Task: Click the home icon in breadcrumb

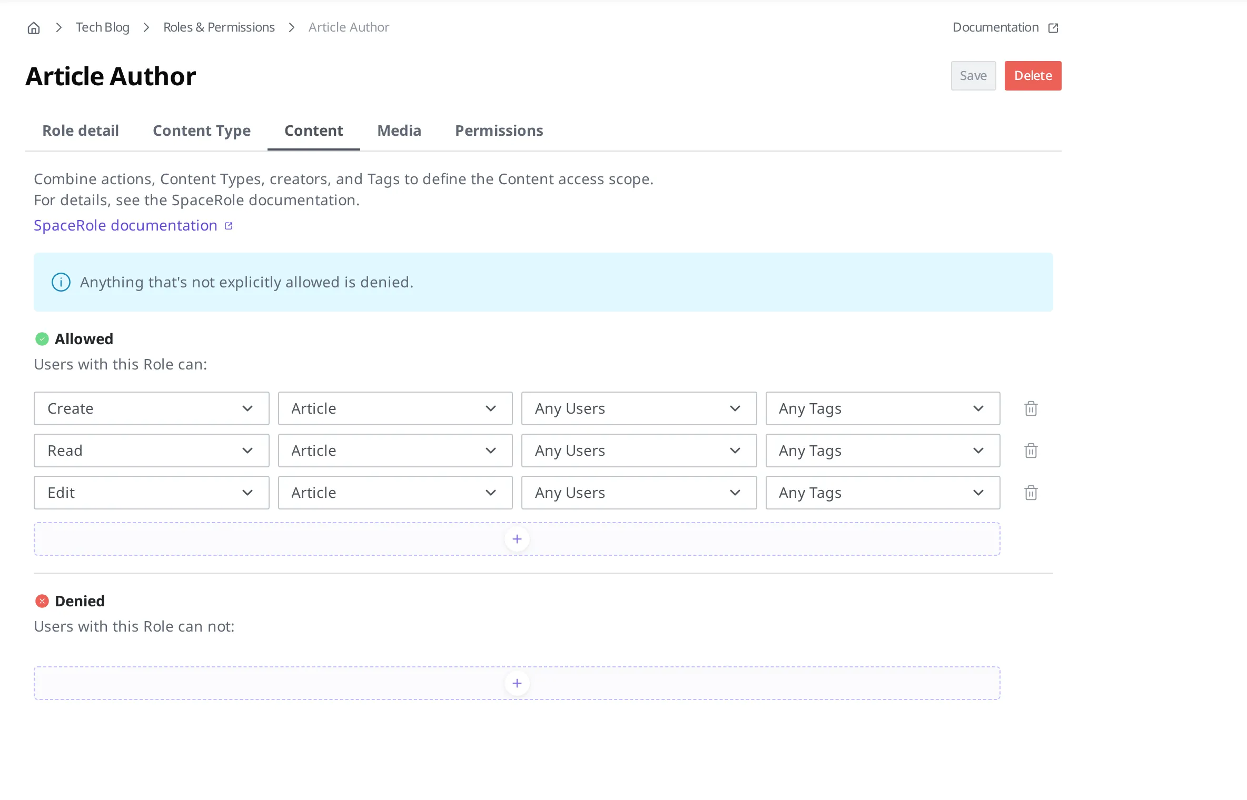Action: [34, 28]
